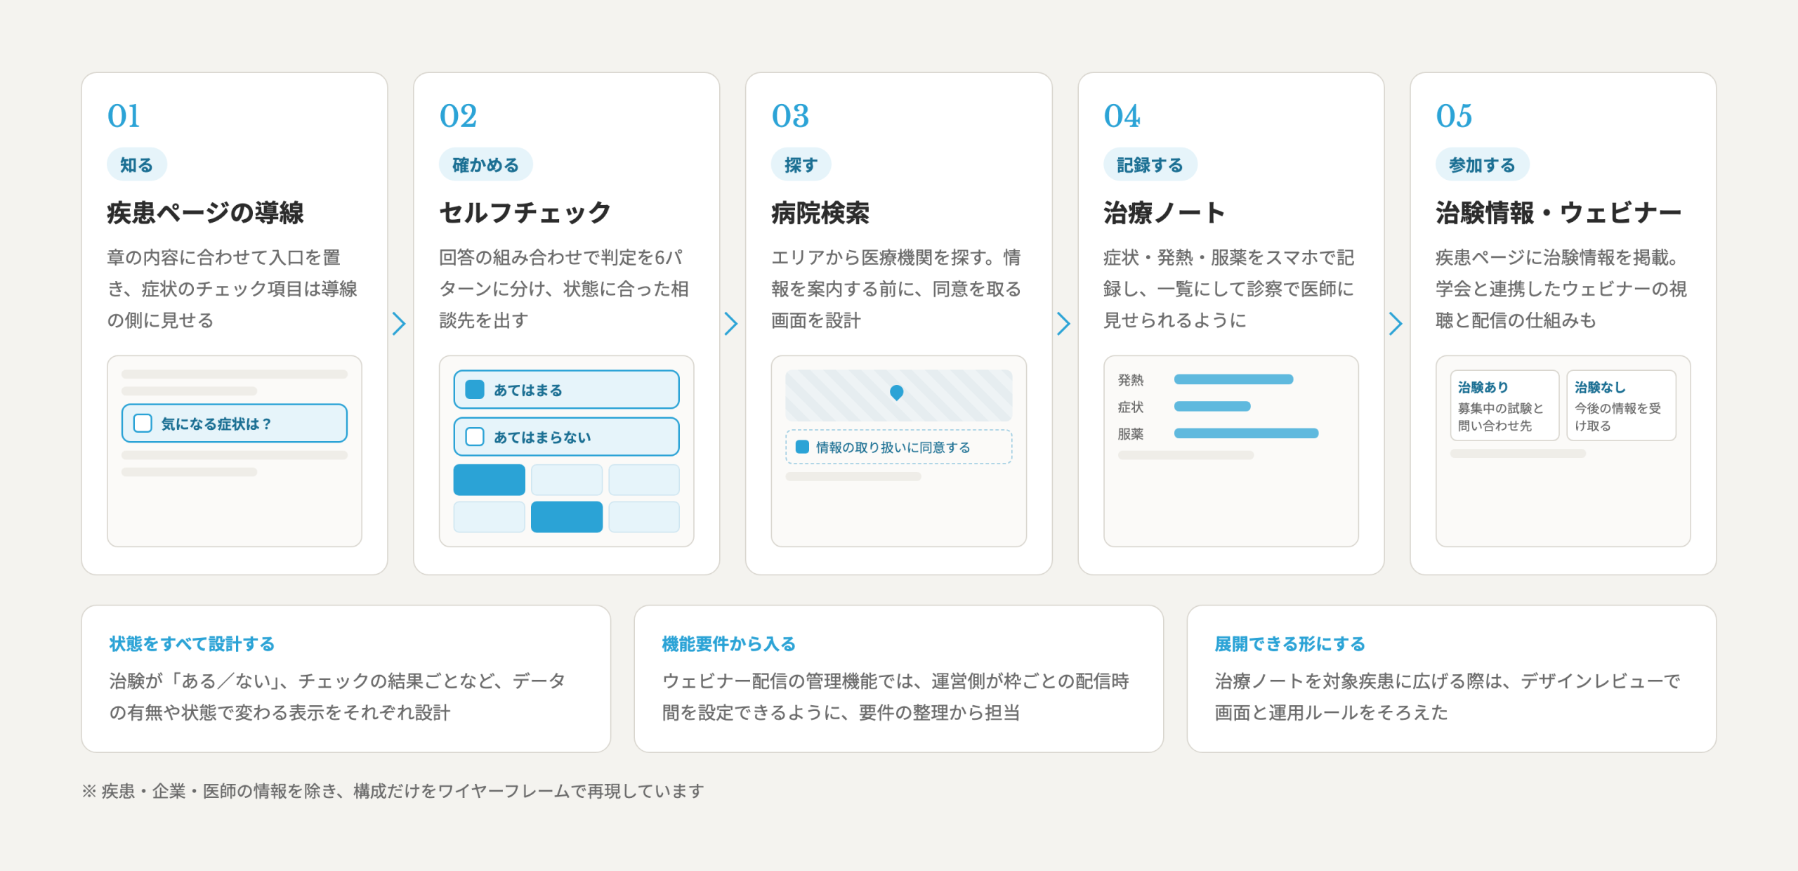
Task: Click the heading 治療ノート
Action: click(1164, 212)
